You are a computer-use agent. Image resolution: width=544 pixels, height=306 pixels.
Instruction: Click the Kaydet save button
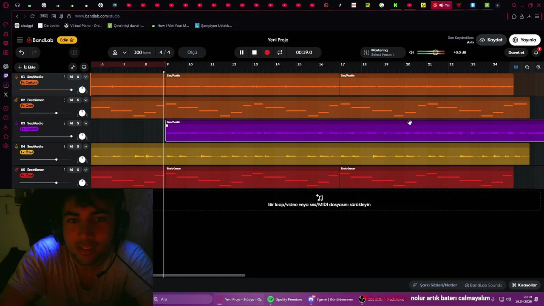pos(491,40)
